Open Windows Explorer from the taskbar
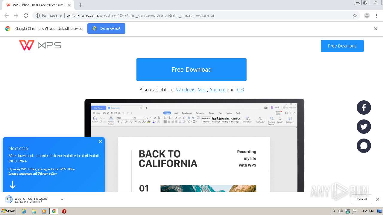The height and width of the screenshot is (215, 383). point(34,211)
